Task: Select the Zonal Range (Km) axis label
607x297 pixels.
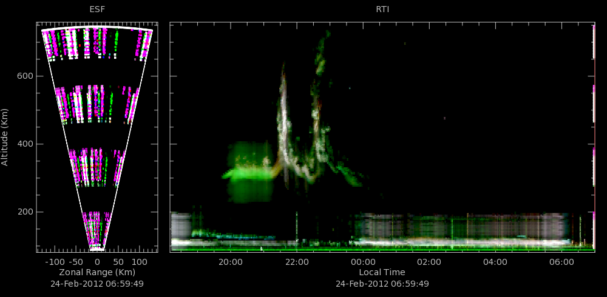Action: tap(97, 272)
